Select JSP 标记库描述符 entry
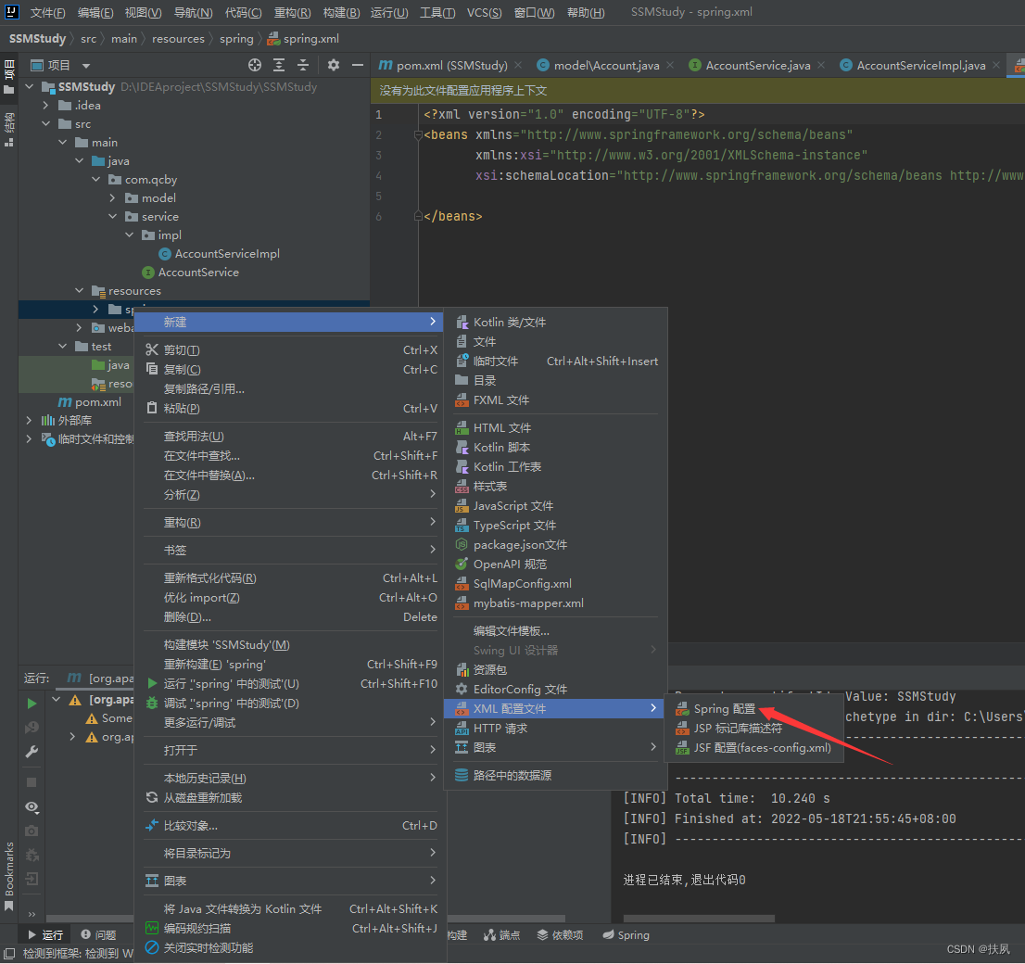This screenshot has height=964, width=1025. click(753, 728)
